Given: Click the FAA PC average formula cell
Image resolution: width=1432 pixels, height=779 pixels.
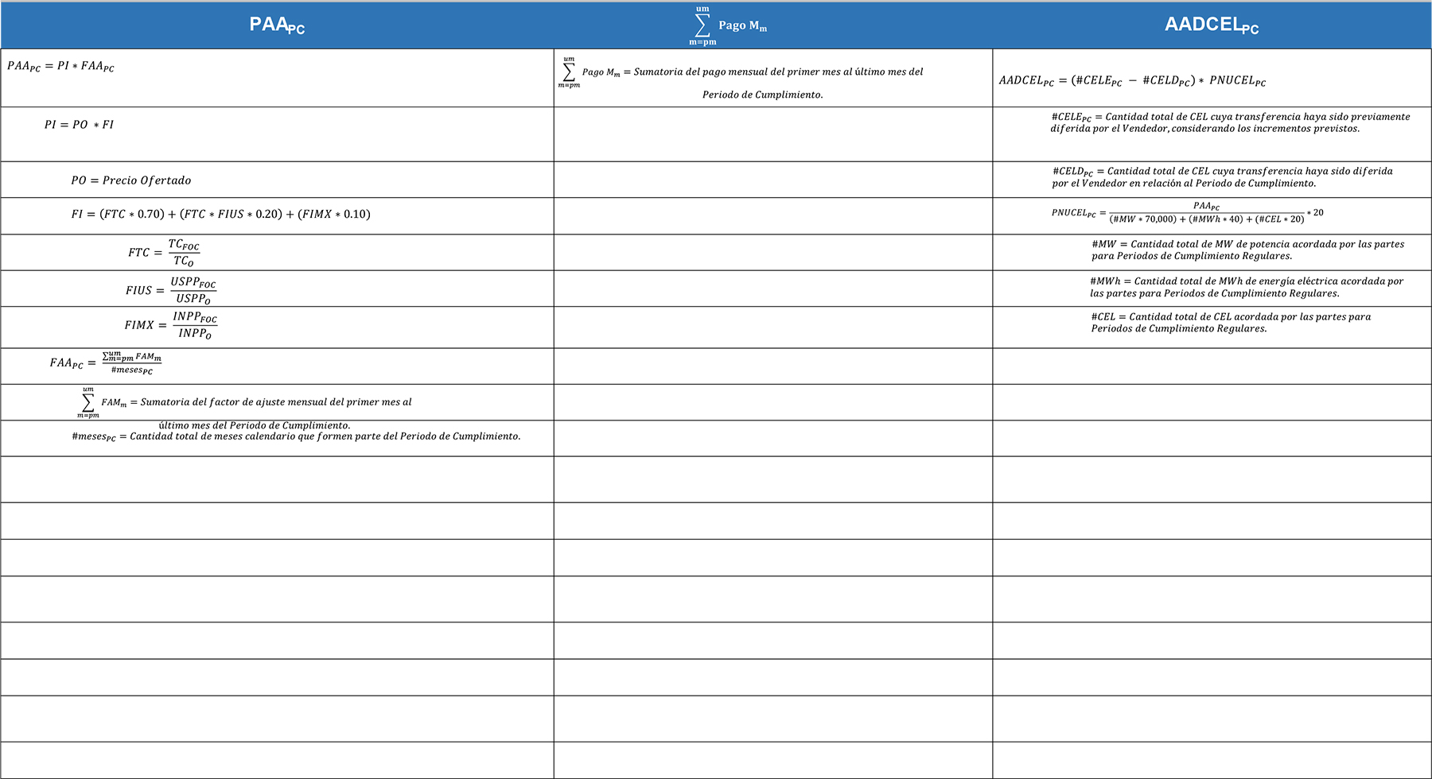Looking at the screenshot, I should 106,363.
